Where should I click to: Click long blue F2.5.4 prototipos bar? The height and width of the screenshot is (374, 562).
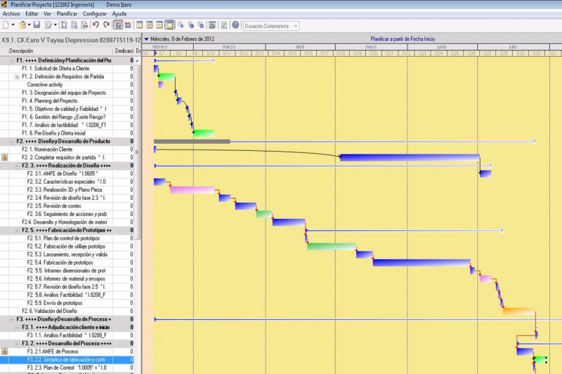[421, 262]
